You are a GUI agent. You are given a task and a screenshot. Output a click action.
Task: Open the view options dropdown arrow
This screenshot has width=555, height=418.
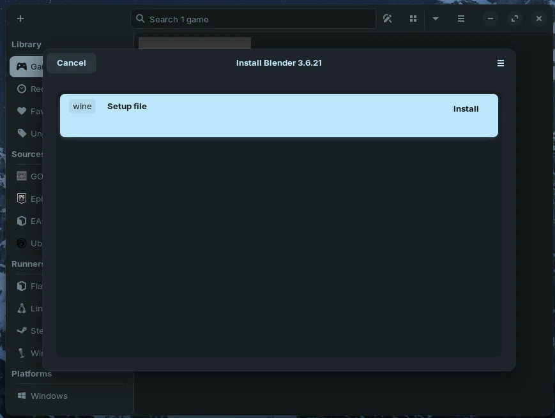(436, 19)
